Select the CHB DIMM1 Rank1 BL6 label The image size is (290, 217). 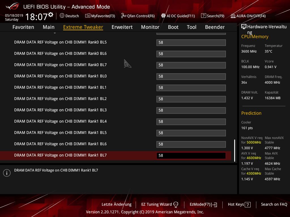coord(60,144)
